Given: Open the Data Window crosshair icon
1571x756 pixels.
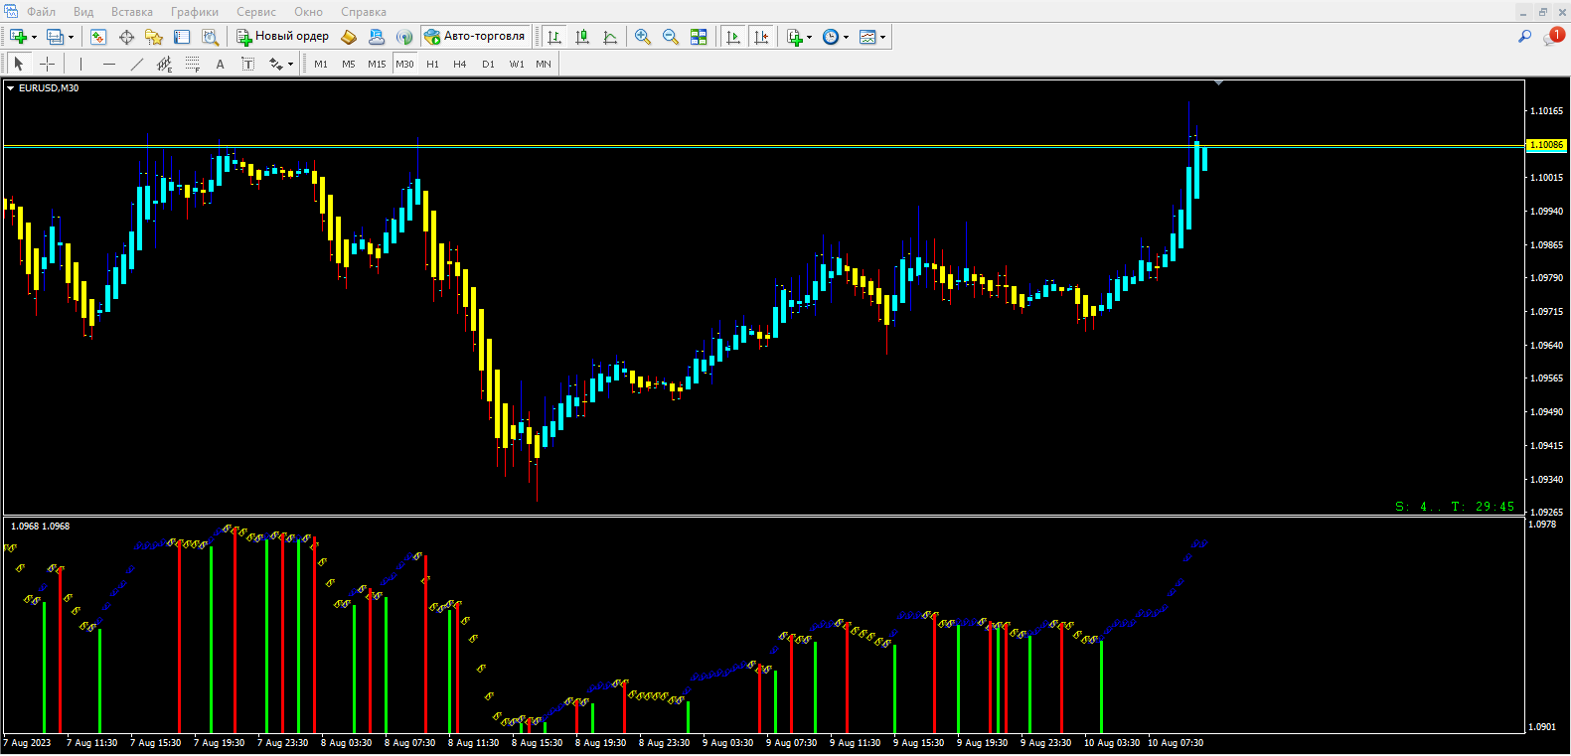Looking at the screenshot, I should (126, 37).
